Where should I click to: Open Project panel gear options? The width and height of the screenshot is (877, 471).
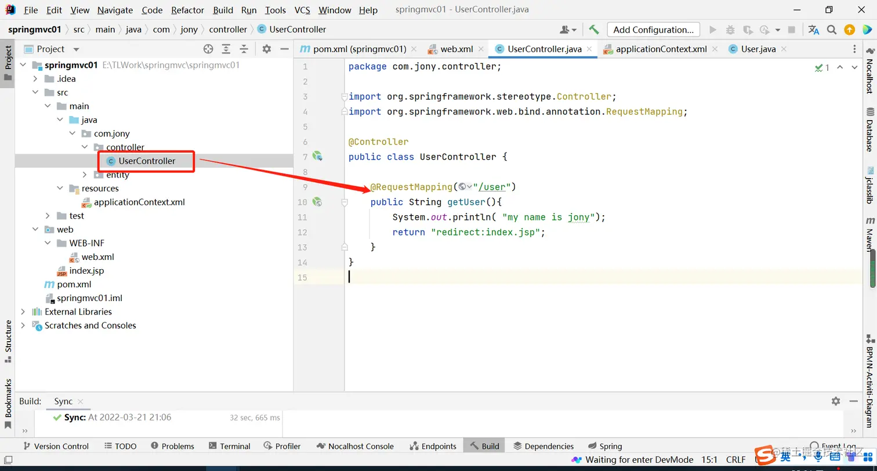tap(267, 49)
